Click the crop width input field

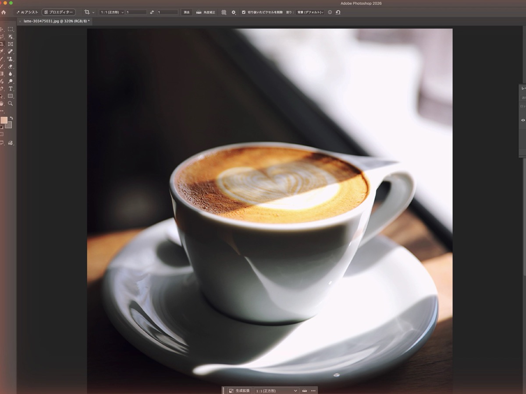click(136, 12)
